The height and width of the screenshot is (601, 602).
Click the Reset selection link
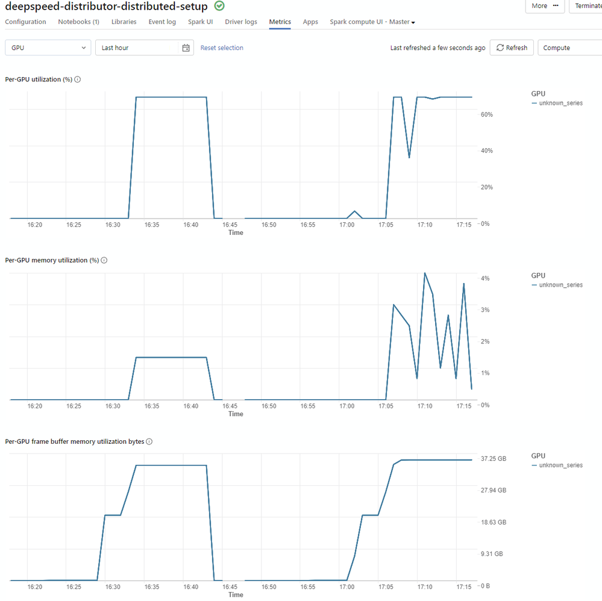point(222,48)
